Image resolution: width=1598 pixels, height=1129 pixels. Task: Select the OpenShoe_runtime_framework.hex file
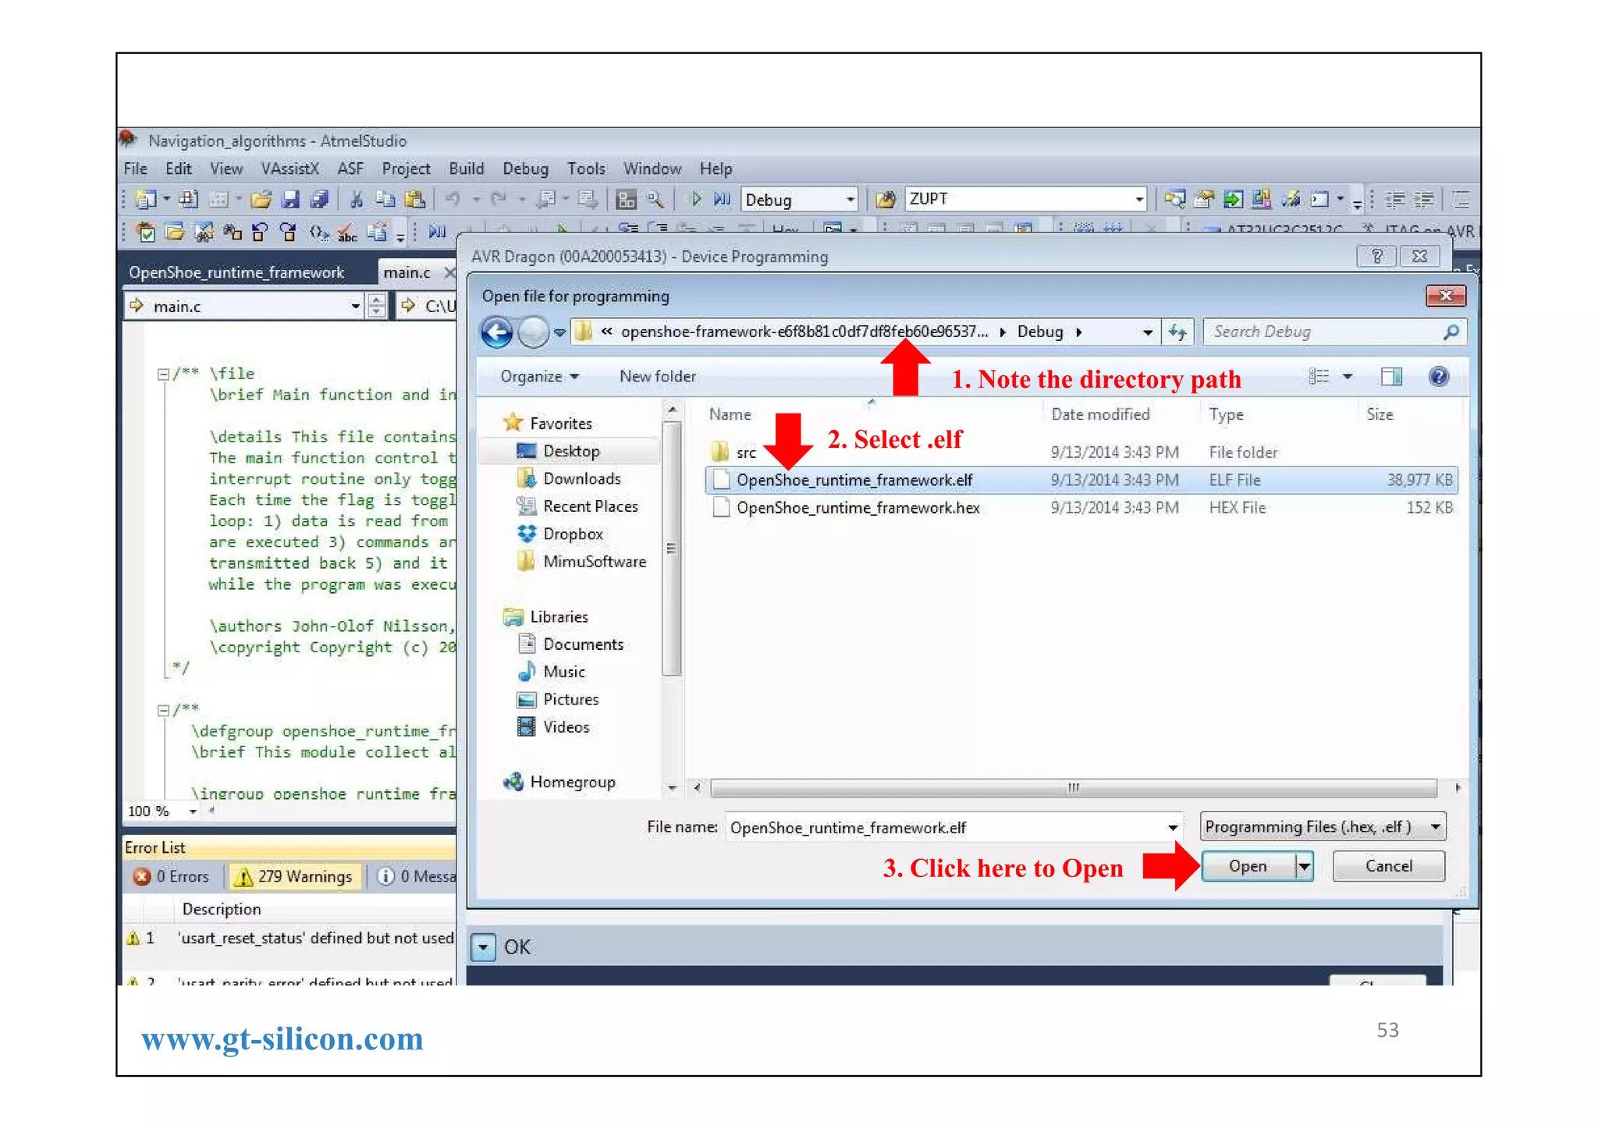(x=858, y=508)
